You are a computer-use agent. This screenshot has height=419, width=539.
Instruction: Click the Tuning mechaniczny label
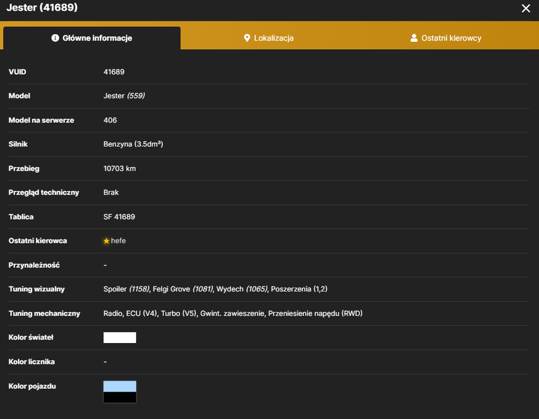44,313
